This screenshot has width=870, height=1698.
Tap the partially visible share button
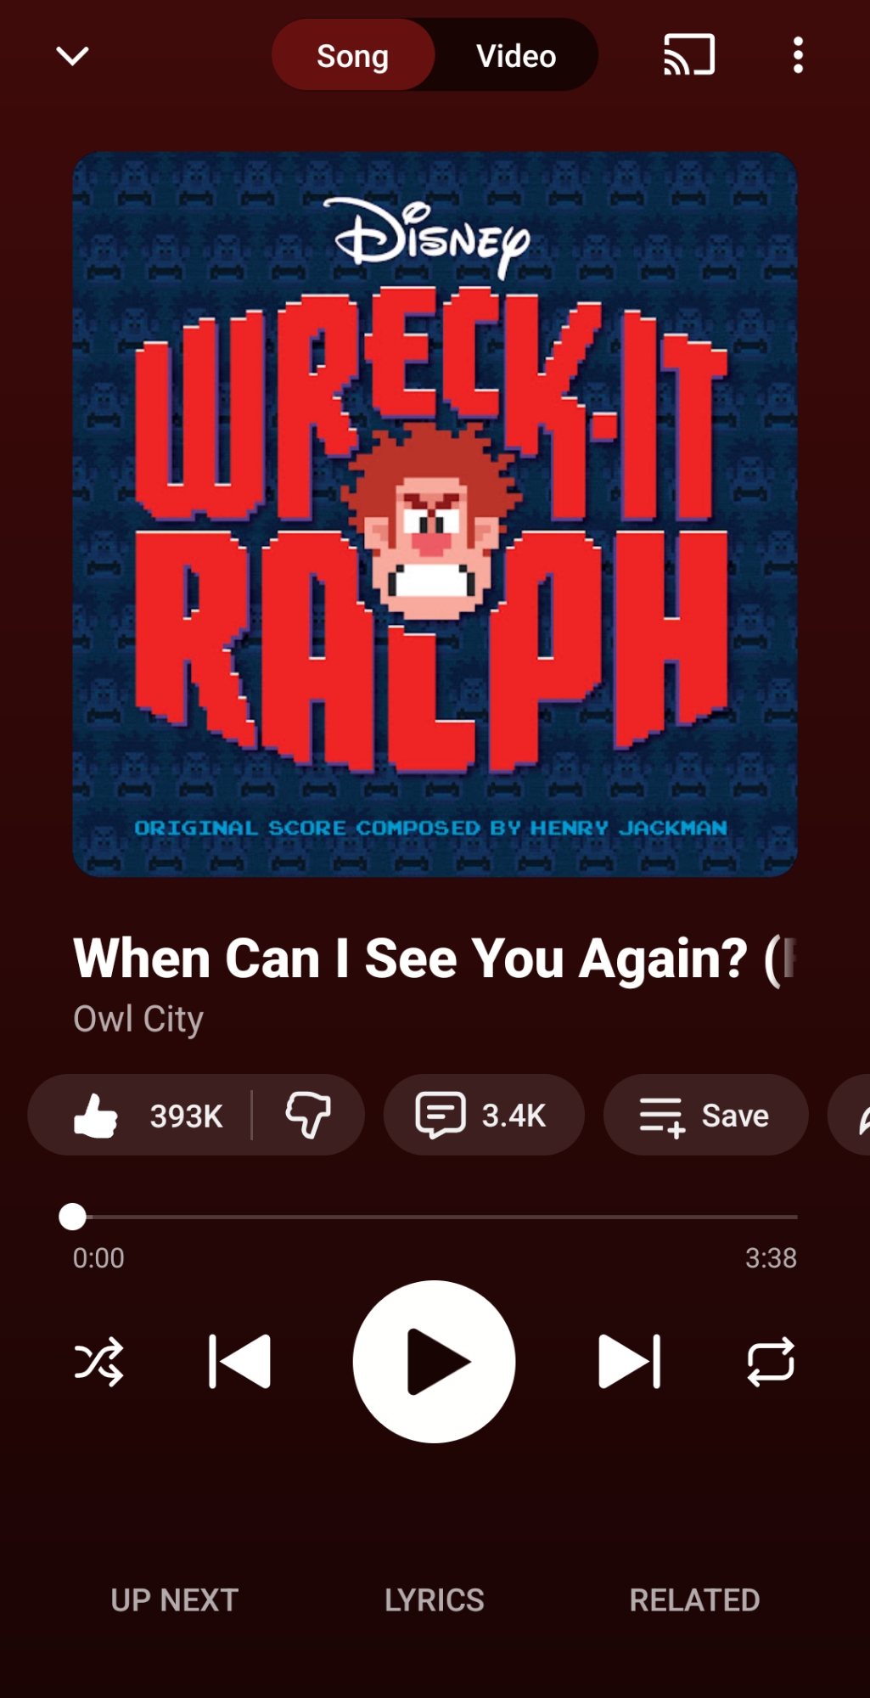[850, 1115]
